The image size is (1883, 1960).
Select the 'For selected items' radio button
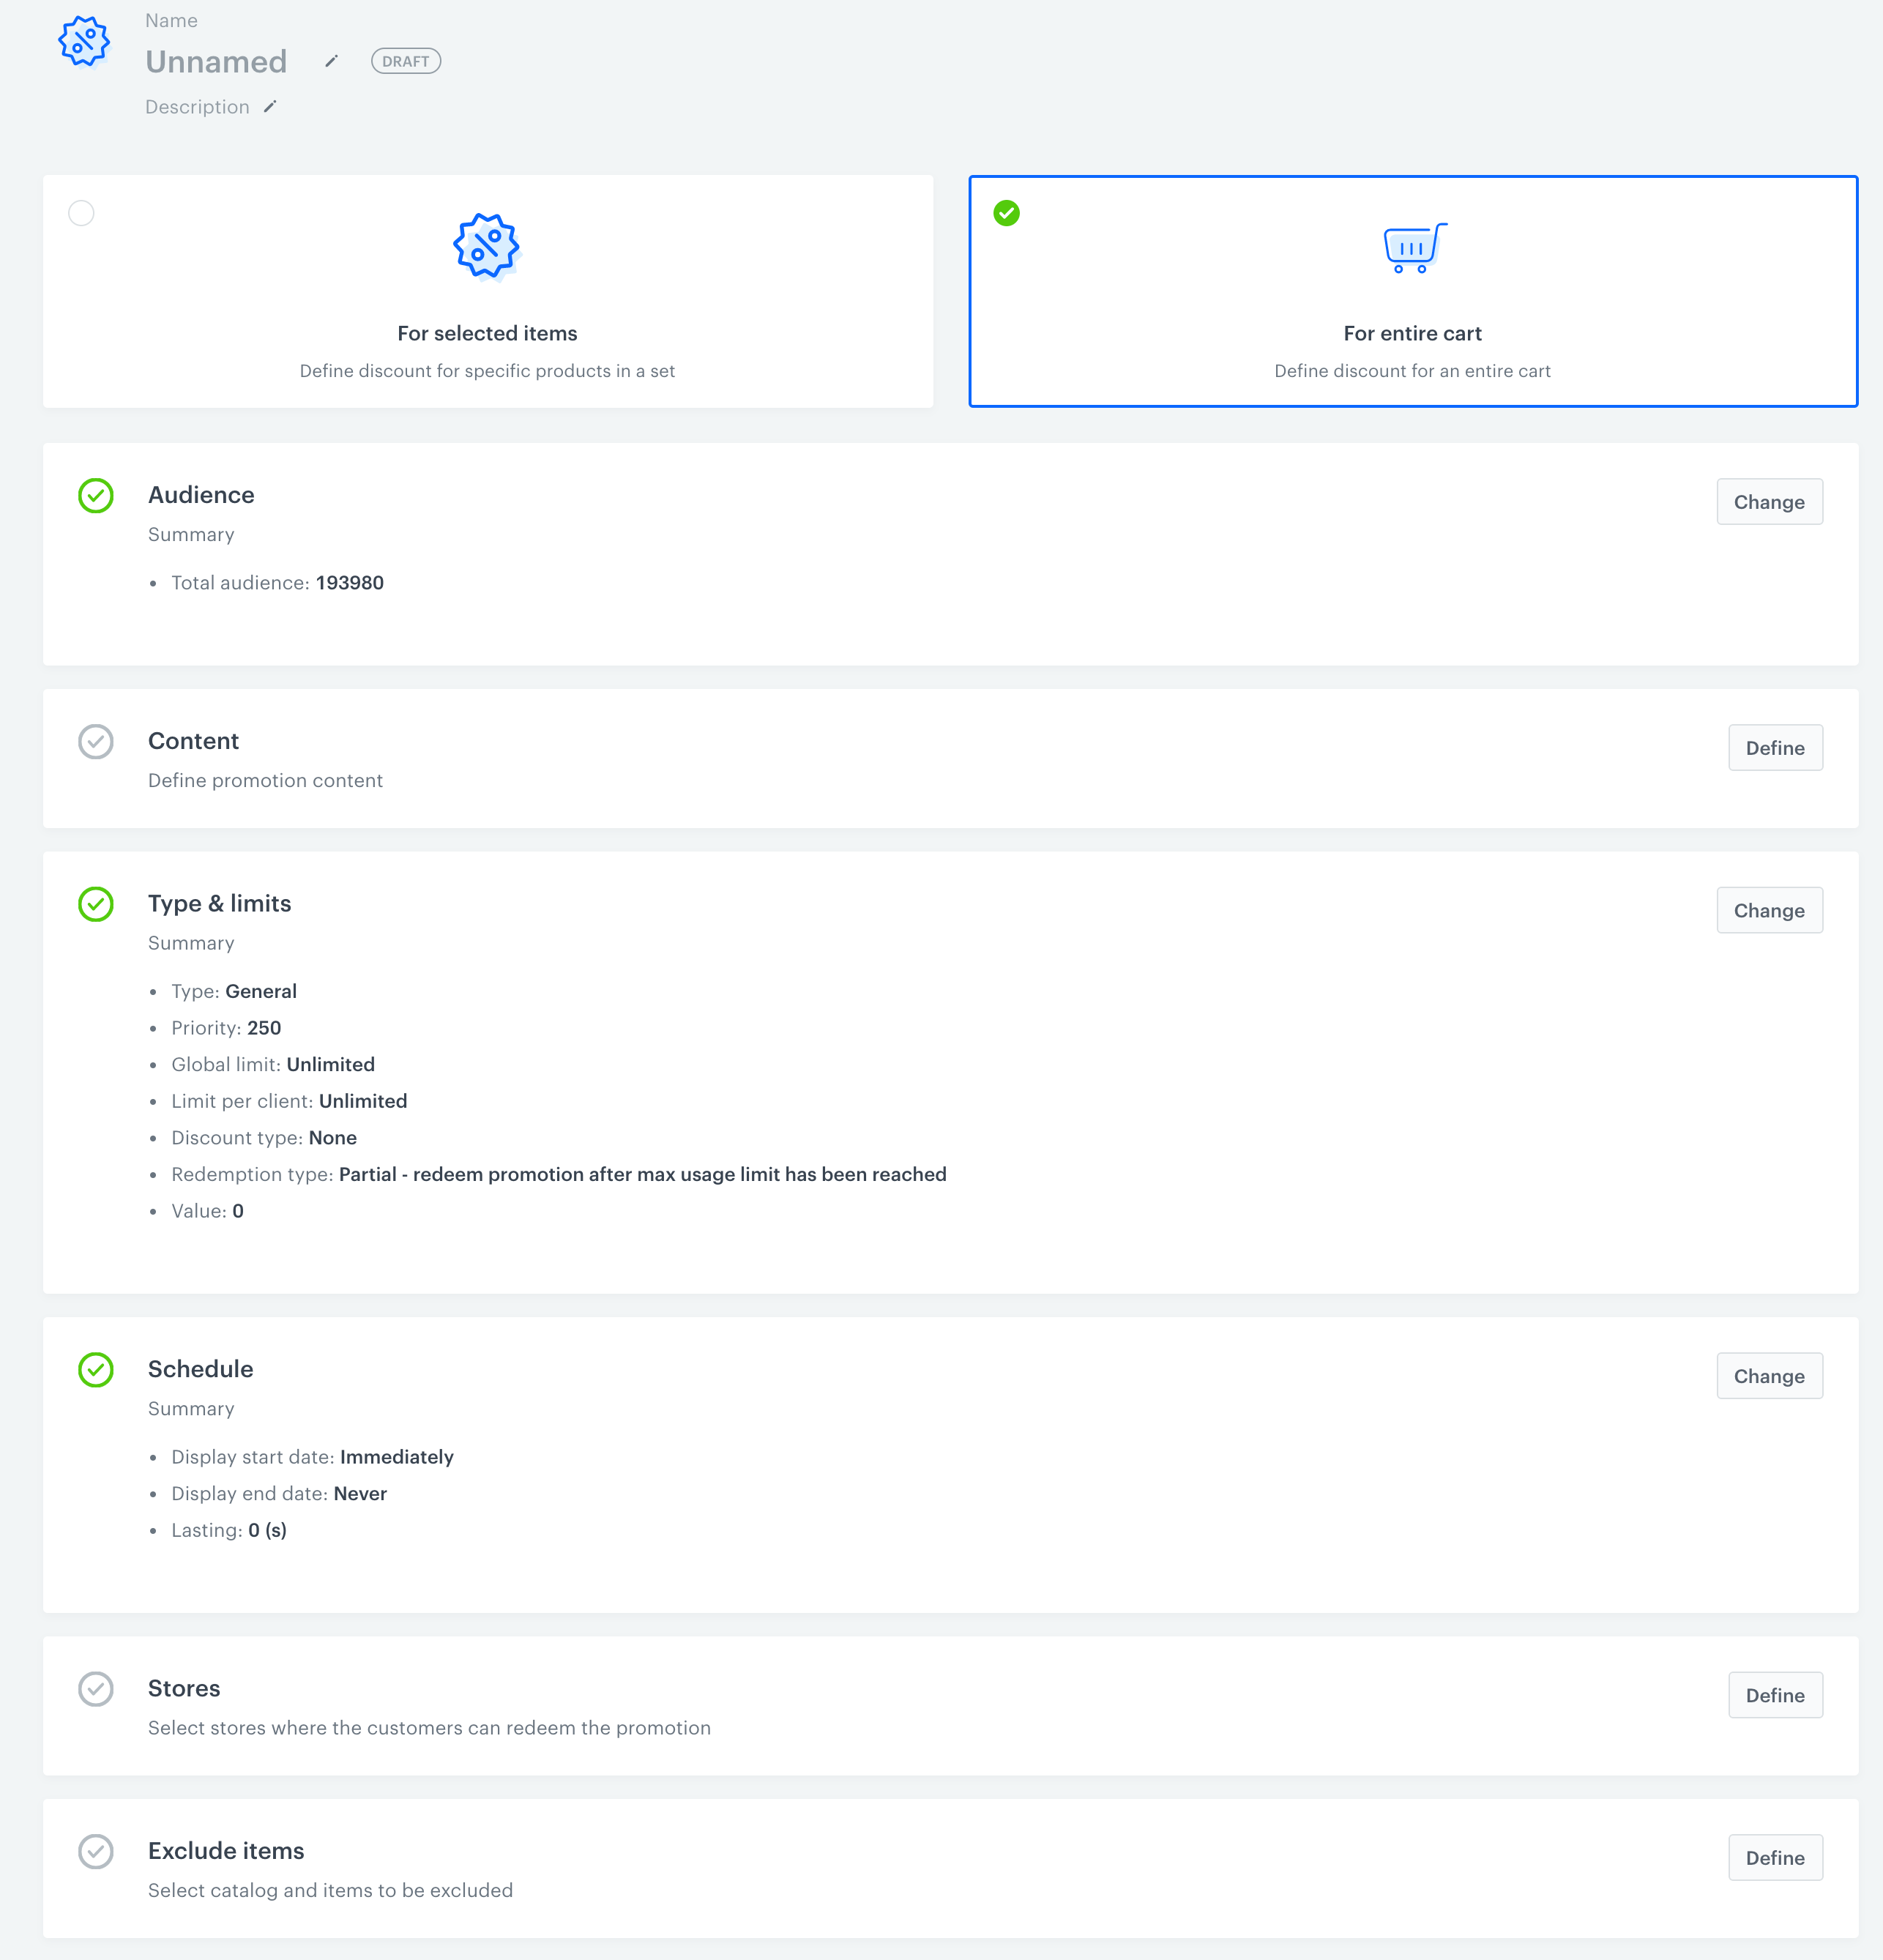coord(82,214)
